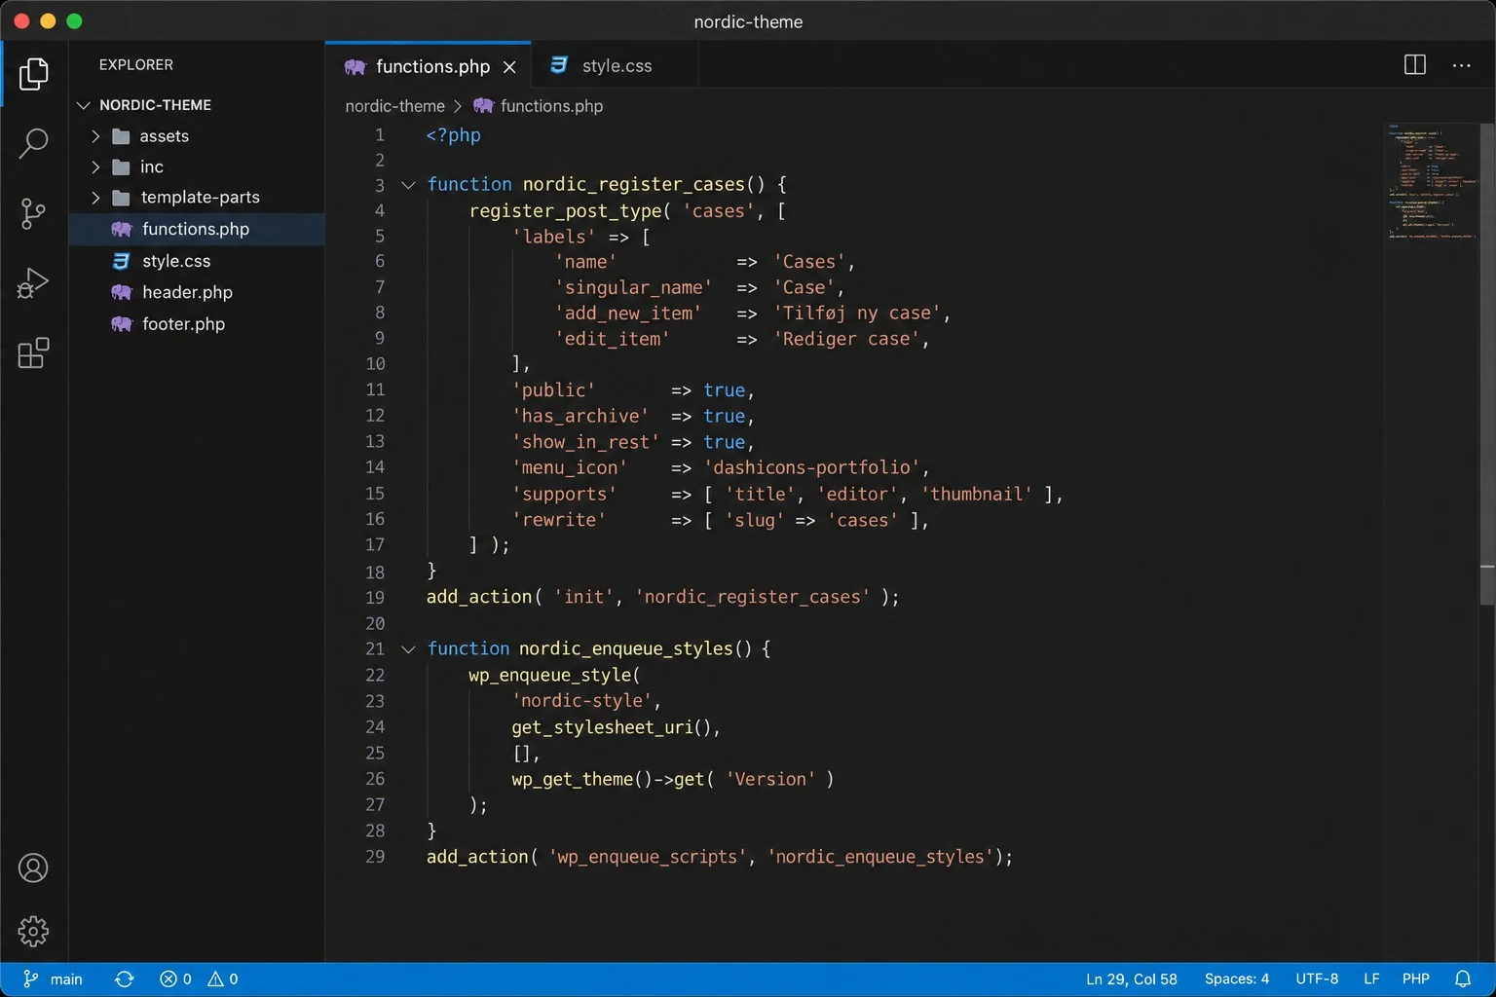Viewport: 1496px width, 997px height.
Task: Switch to the style.css tab
Action: [x=615, y=66]
